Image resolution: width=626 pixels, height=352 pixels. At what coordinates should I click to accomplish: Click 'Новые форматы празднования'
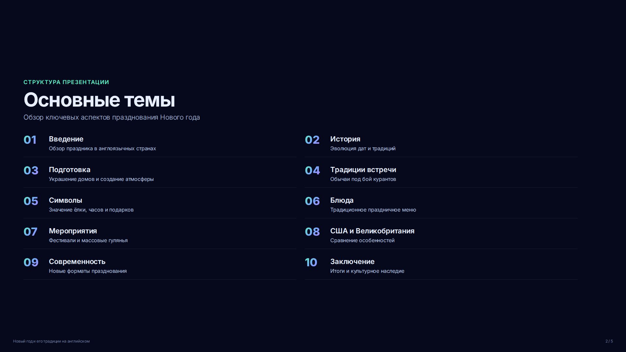[88, 271]
